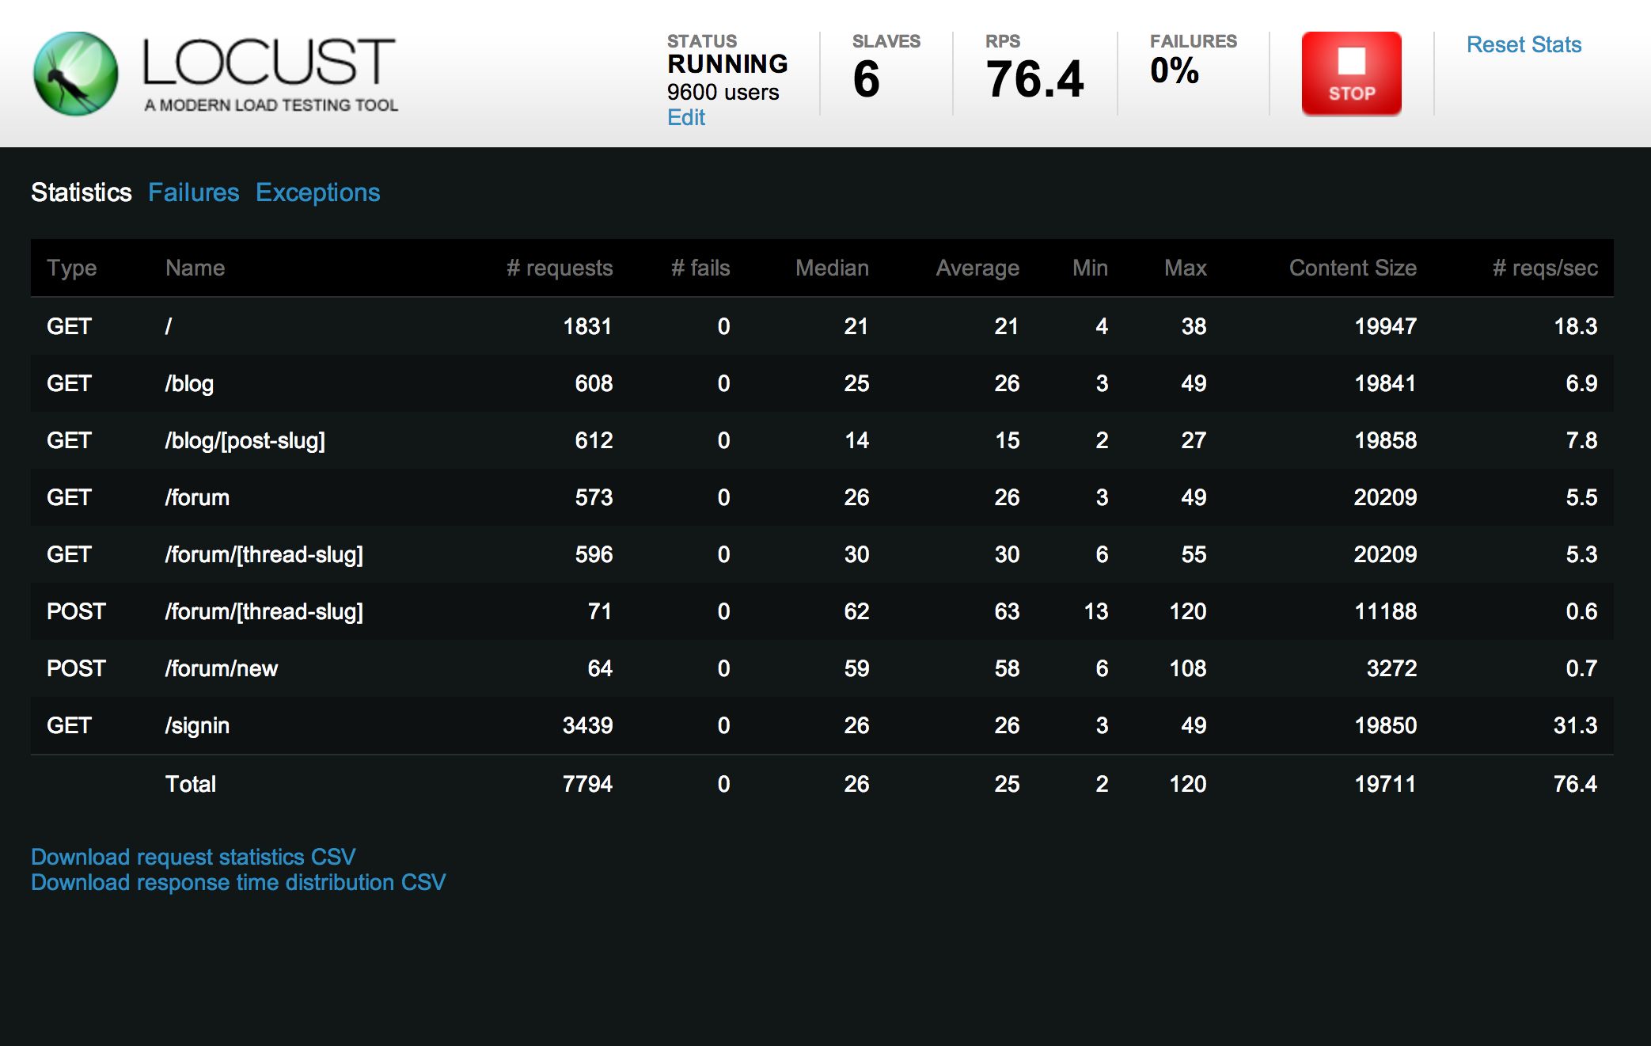Sort table by Median column header
This screenshot has width=1651, height=1046.
(x=832, y=268)
